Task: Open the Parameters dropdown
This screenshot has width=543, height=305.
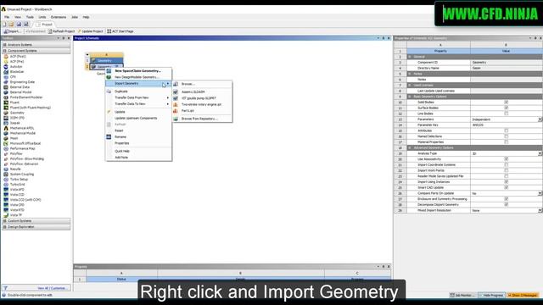Action: pyautogui.click(x=540, y=119)
